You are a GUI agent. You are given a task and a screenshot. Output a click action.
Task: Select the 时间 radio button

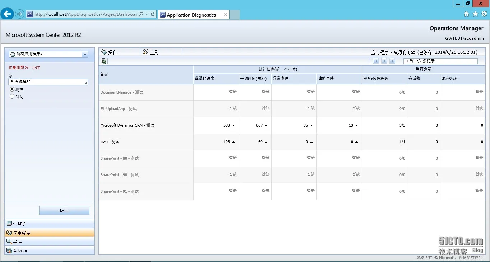click(x=12, y=97)
